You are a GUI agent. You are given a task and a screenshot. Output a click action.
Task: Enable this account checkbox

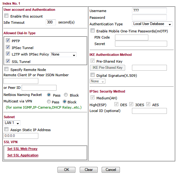pyautogui.click(x=6, y=16)
